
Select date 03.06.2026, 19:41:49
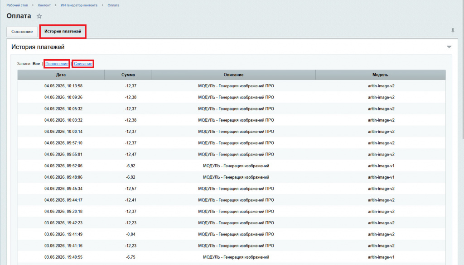pos(63,234)
